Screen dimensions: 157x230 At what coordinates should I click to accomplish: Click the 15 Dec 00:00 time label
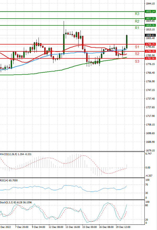(x=89, y=227)
